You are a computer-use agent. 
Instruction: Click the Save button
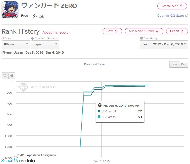[x=112, y=31]
